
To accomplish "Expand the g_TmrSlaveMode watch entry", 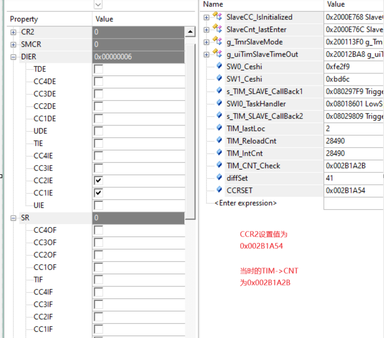I will pos(206,42).
